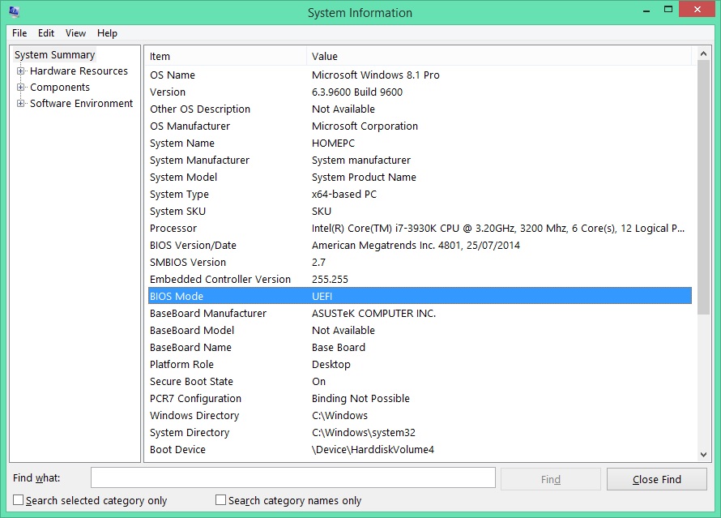721x518 pixels.
Task: Click the scrollbar down arrow
Action: tap(703, 455)
